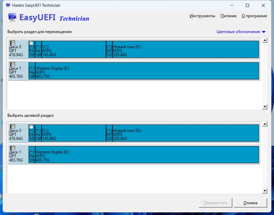Click the Диск 1 465.76G label in source list

(16, 72)
